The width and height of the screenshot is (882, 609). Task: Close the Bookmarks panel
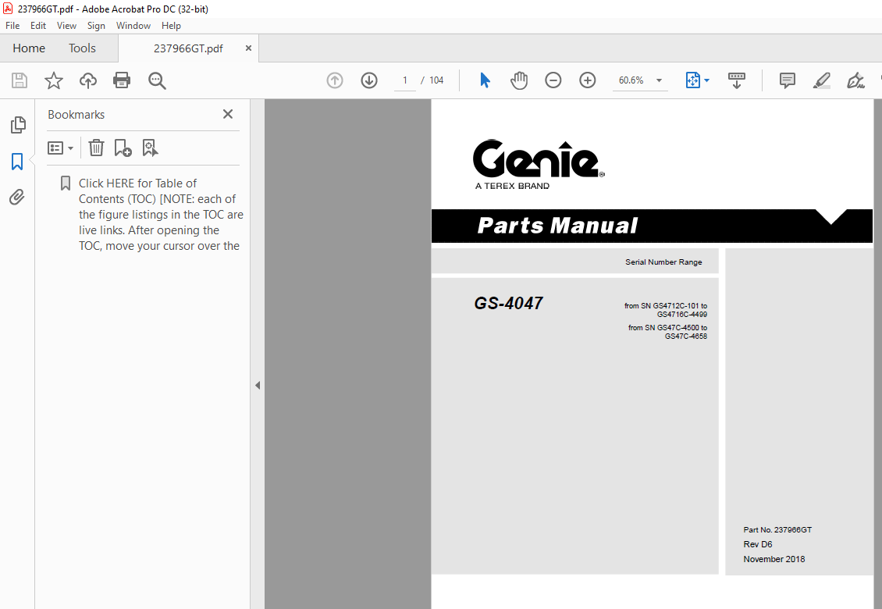pos(228,114)
